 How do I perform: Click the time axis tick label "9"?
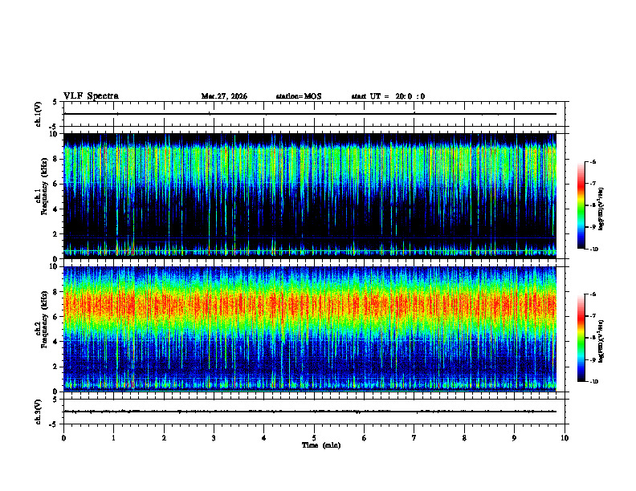(x=514, y=438)
